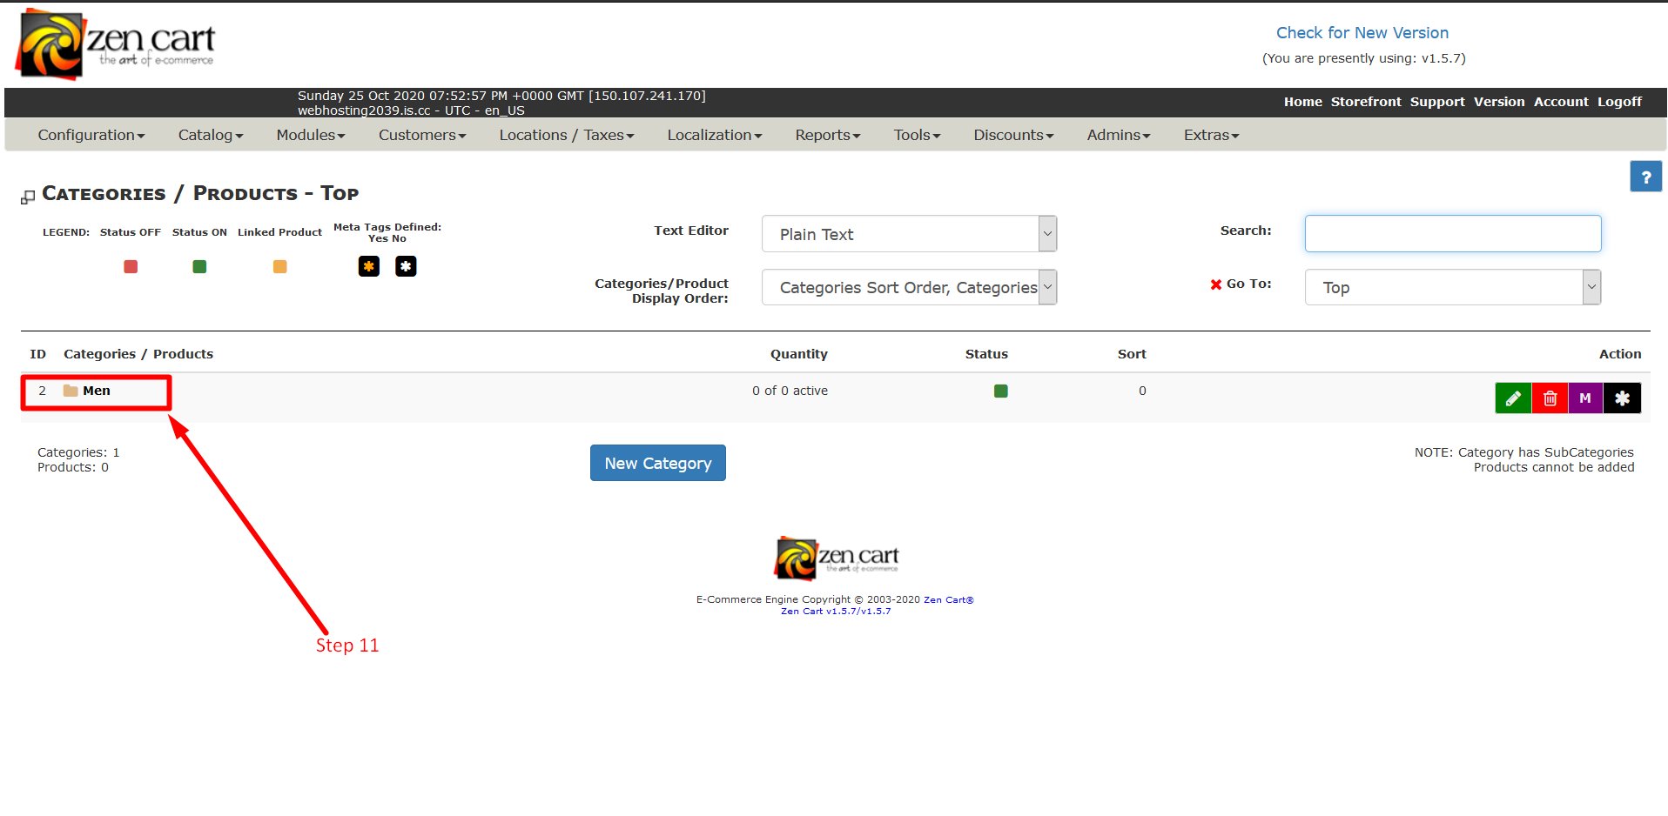Go to the Home link in header
1668x816 pixels.
tap(1302, 102)
